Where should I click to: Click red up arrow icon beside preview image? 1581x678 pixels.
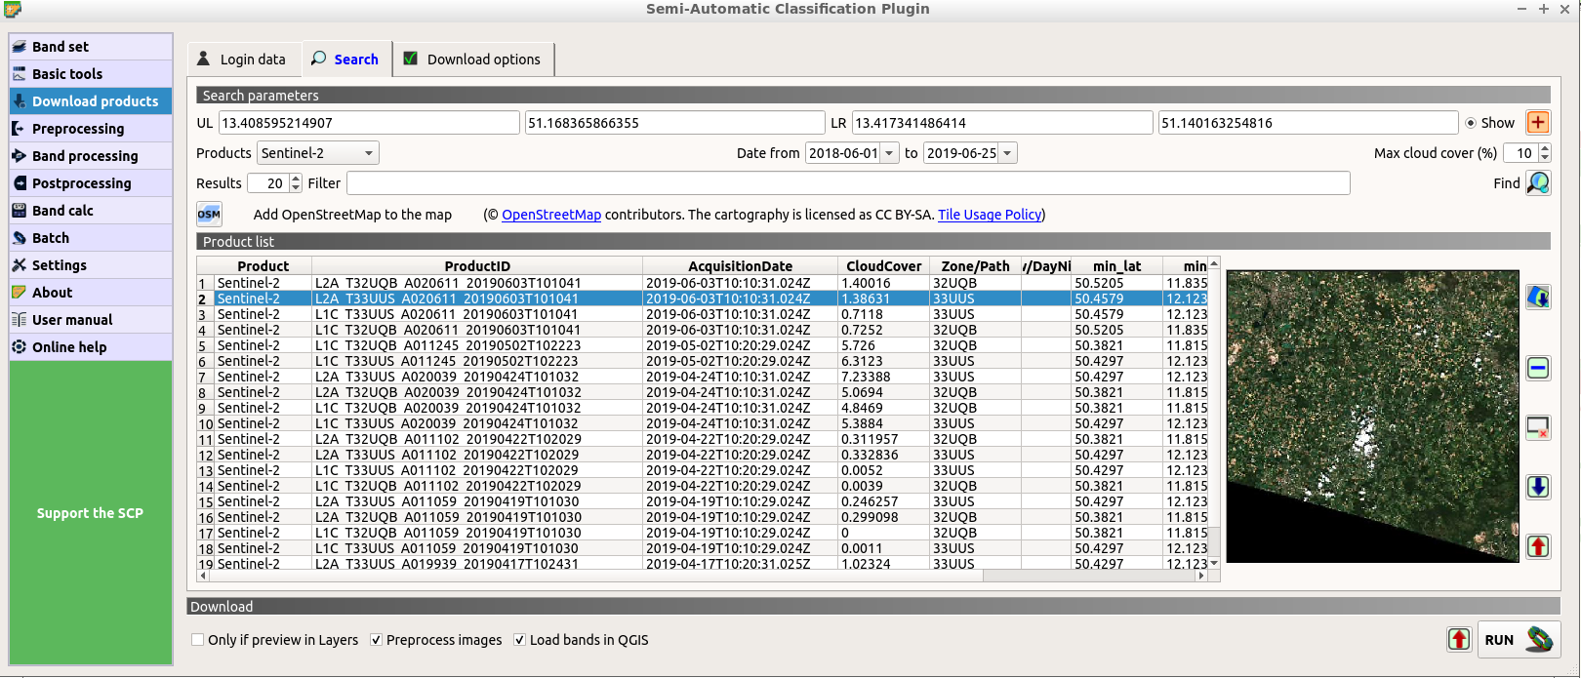pyautogui.click(x=1538, y=546)
